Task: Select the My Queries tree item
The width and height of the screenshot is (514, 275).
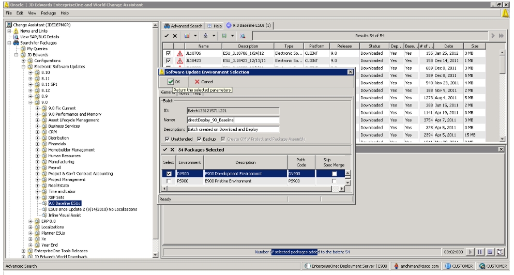Action: click(37, 49)
